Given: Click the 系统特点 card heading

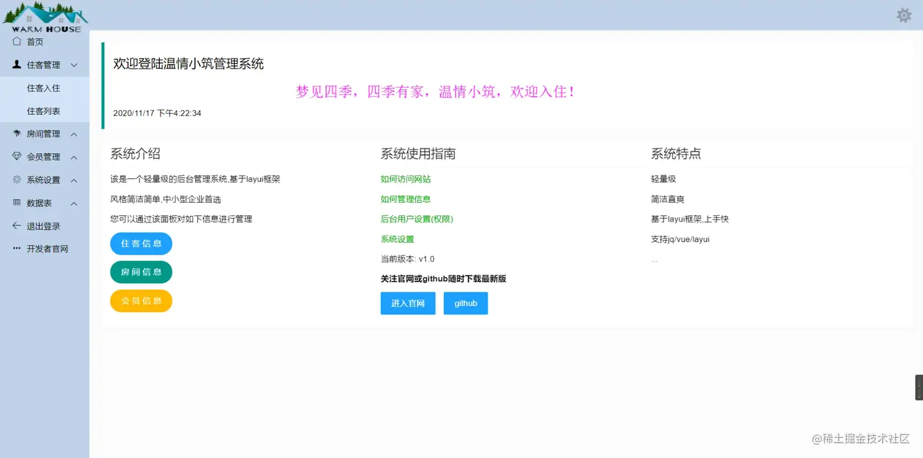Looking at the screenshot, I should click(x=676, y=154).
